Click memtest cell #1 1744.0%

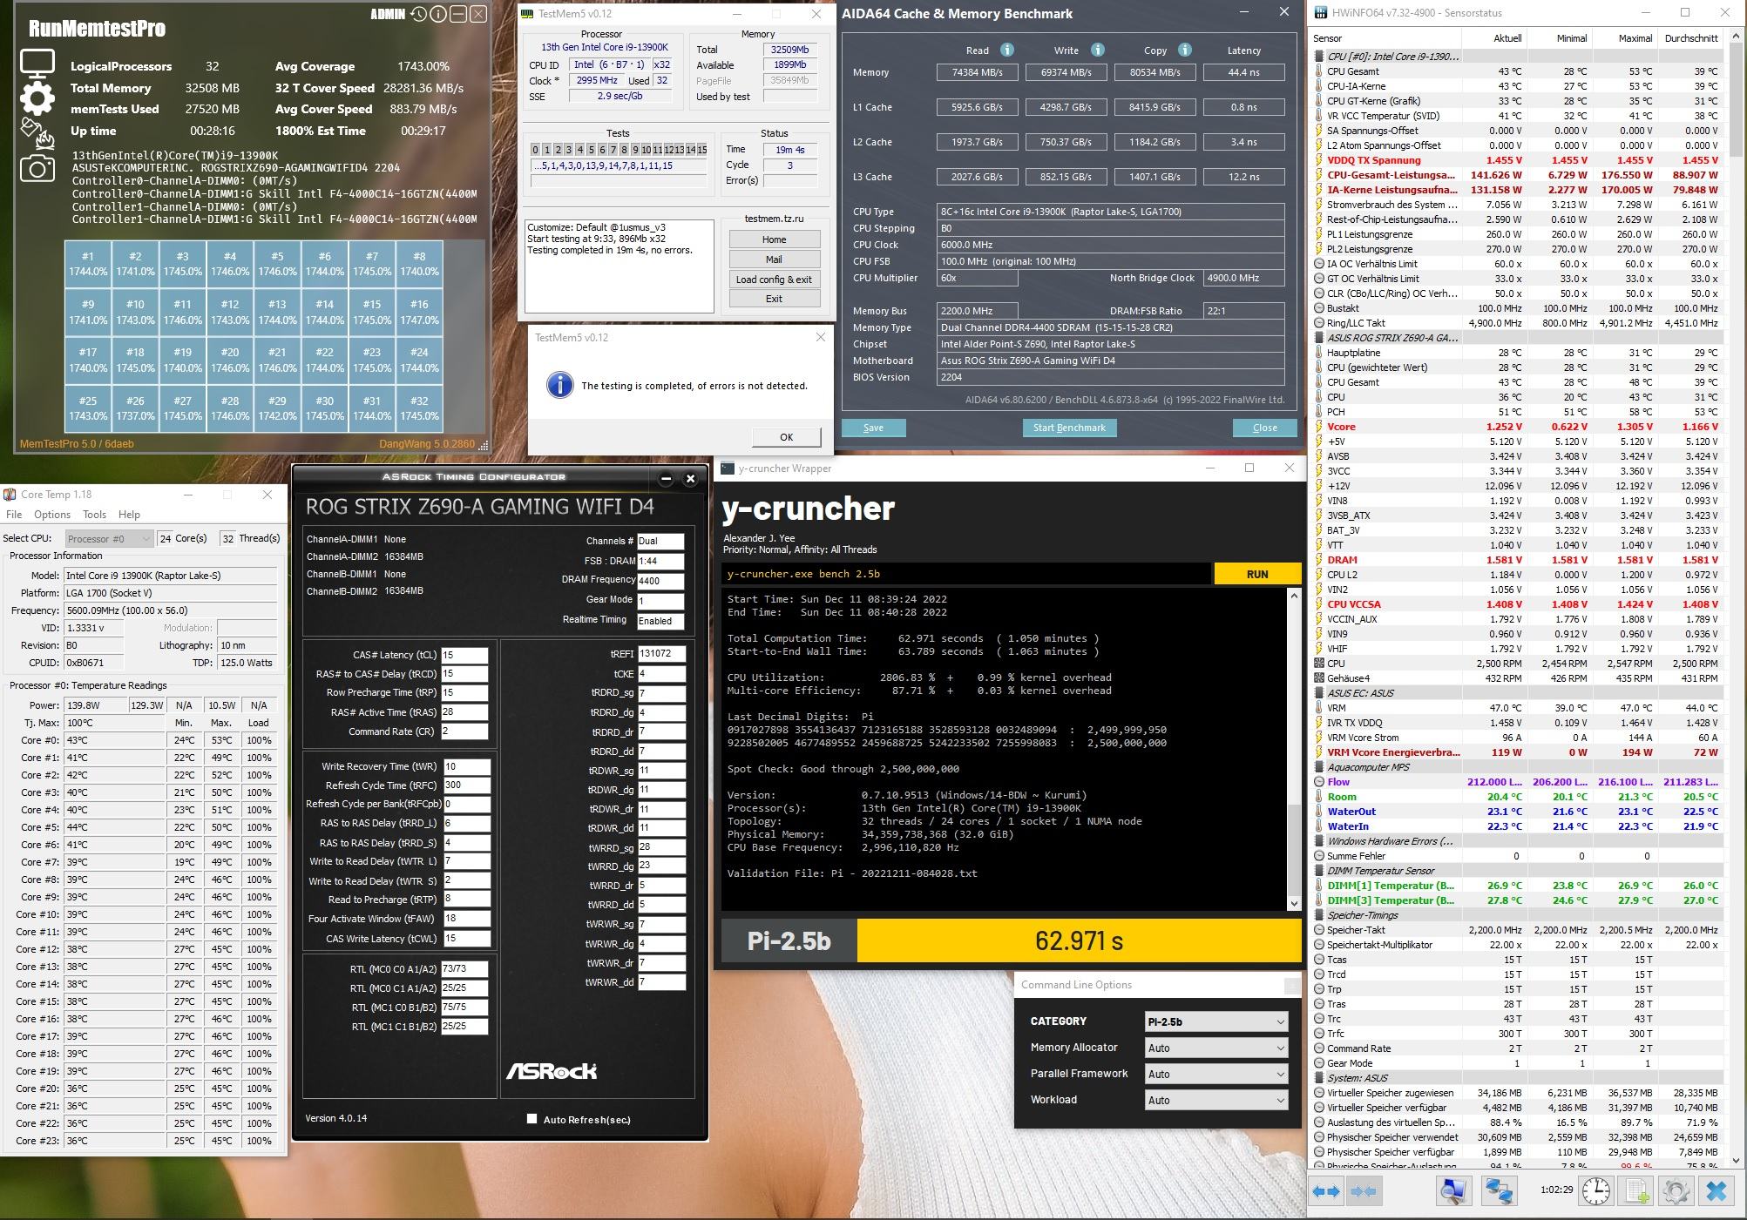click(88, 264)
